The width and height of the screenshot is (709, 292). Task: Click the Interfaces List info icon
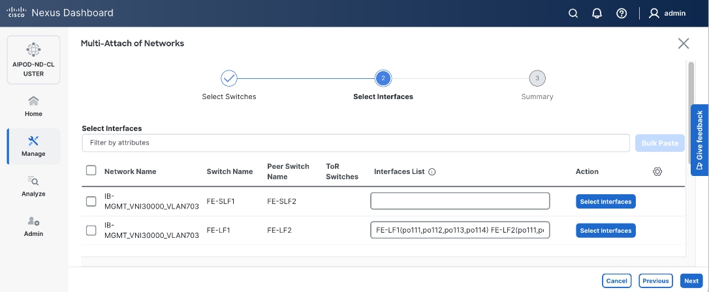432,172
